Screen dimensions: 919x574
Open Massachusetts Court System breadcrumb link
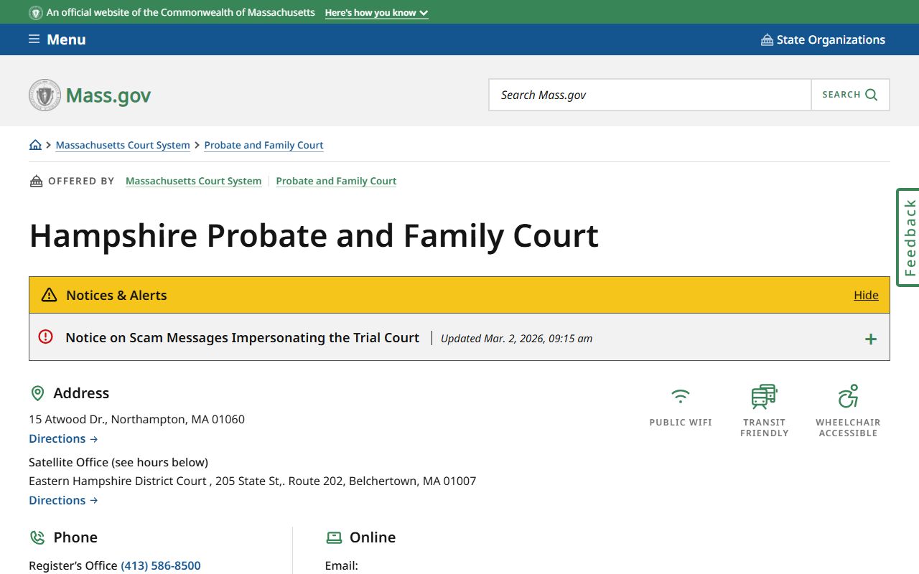point(123,145)
